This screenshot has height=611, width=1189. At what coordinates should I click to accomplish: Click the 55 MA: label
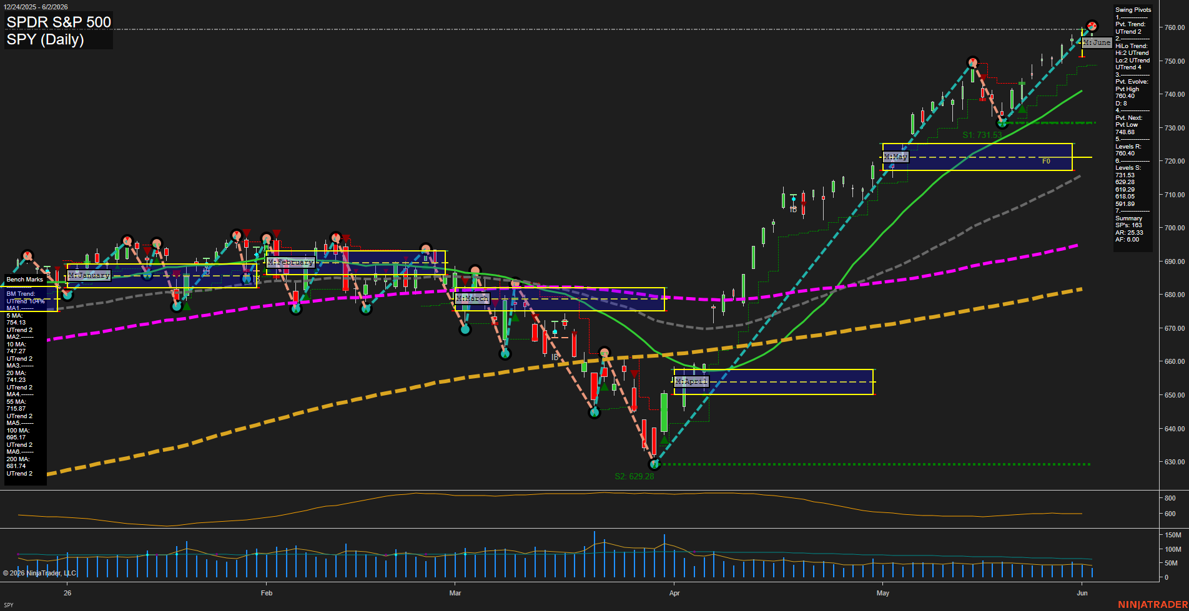tap(16, 402)
